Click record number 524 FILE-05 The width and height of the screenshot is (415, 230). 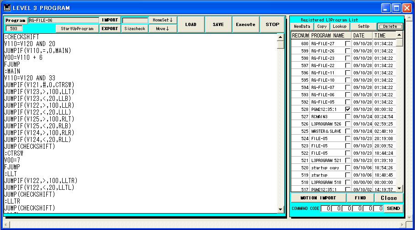tap(305, 139)
